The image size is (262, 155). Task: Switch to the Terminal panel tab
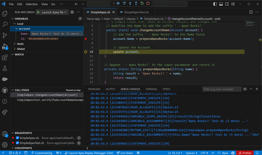pyautogui.click(x=151, y=89)
